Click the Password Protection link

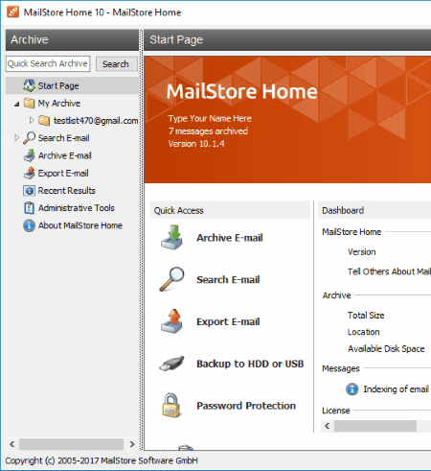246,406
